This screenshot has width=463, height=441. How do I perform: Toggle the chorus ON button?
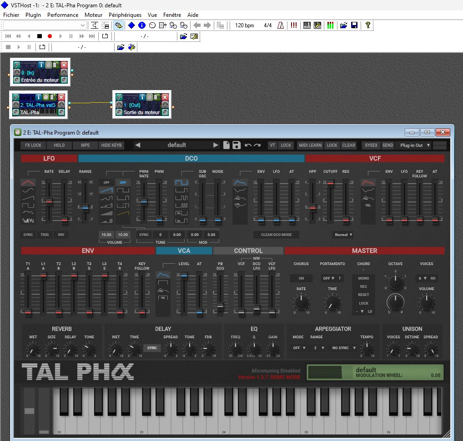pos(301,278)
